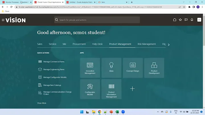The image size is (205, 115).
Task: Show hidden system tray icons
Action: [158, 112]
